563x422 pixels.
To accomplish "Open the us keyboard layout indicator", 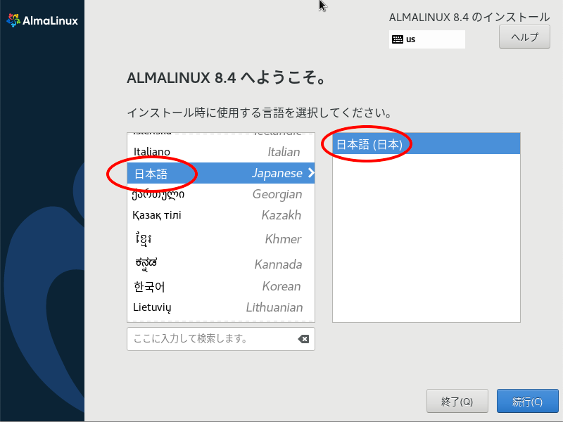I will 427,39.
